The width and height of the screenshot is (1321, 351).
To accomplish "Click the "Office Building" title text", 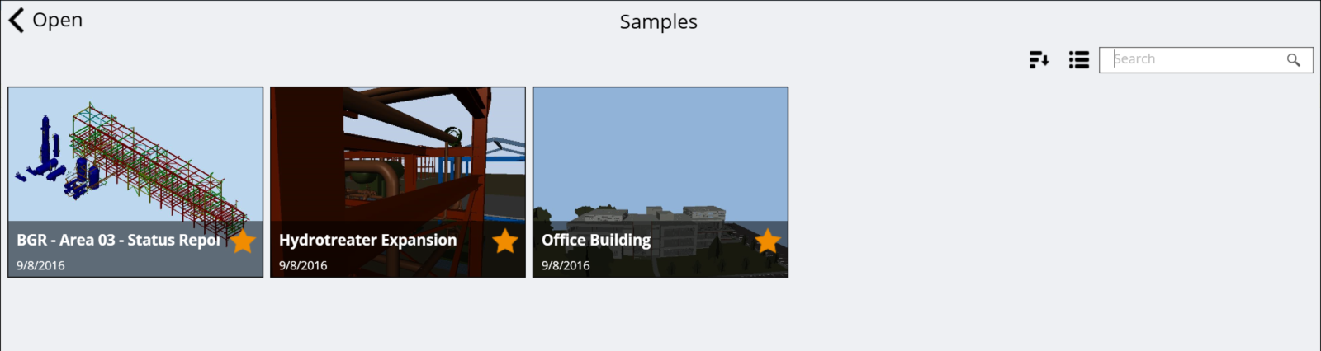I will coord(596,240).
